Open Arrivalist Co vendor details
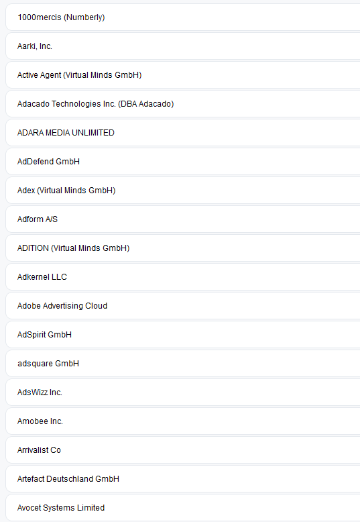This screenshot has height=522, width=360. pos(183,450)
